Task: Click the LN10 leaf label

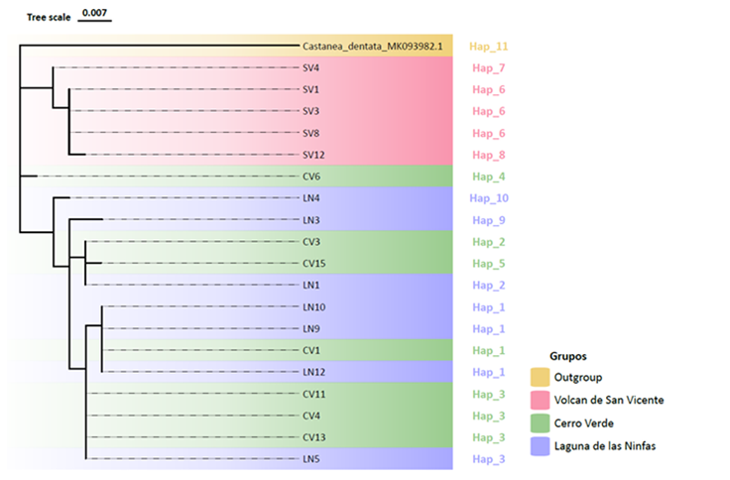Action: pos(313,306)
